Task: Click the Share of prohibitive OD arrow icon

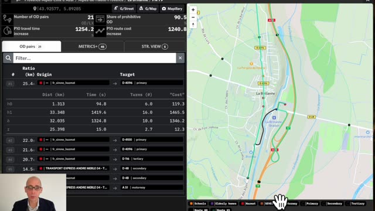Action: pyautogui.click(x=100, y=19)
